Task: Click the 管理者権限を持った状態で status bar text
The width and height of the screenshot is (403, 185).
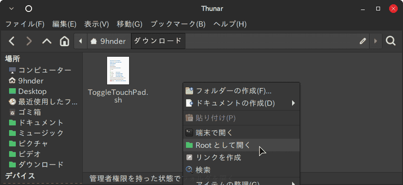Action: tap(135, 179)
